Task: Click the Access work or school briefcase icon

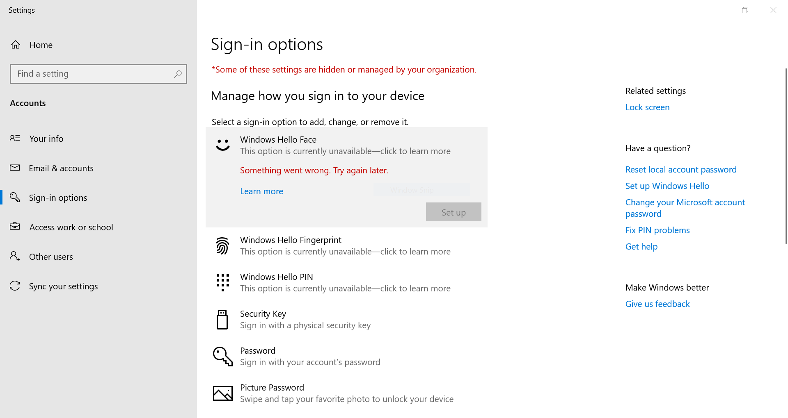Action: tap(15, 226)
